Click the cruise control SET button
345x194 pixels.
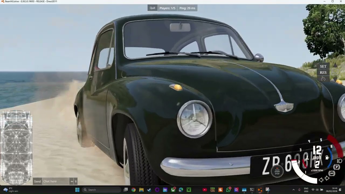[x=323, y=66]
